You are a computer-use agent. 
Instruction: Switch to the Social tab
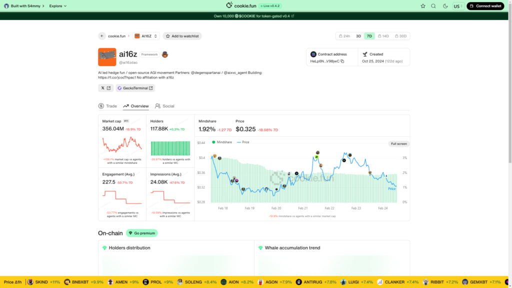(164, 106)
